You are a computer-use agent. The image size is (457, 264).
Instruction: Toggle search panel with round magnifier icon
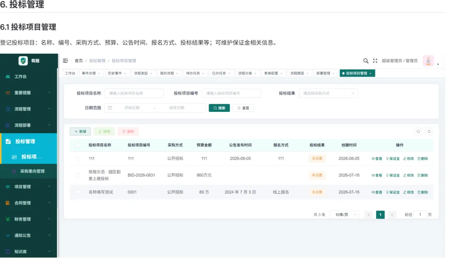click(x=418, y=131)
